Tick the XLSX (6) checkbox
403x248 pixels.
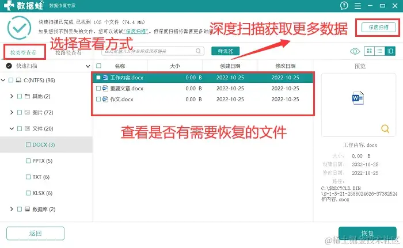(28, 193)
